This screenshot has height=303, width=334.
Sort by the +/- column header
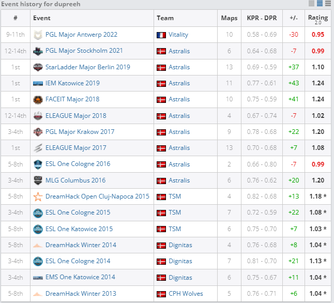click(294, 18)
